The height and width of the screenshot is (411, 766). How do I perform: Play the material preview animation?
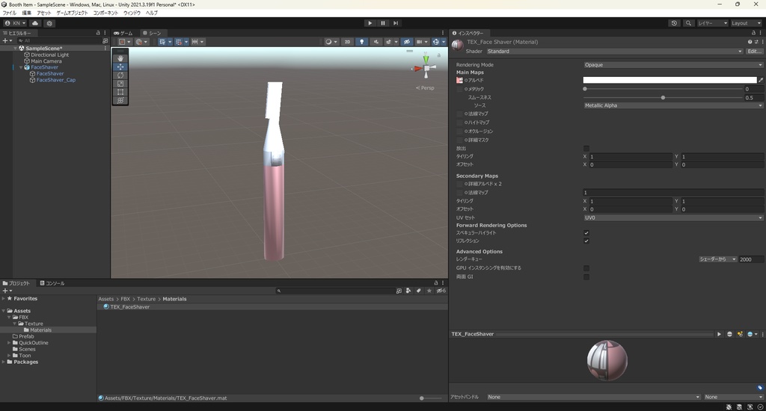click(x=719, y=334)
